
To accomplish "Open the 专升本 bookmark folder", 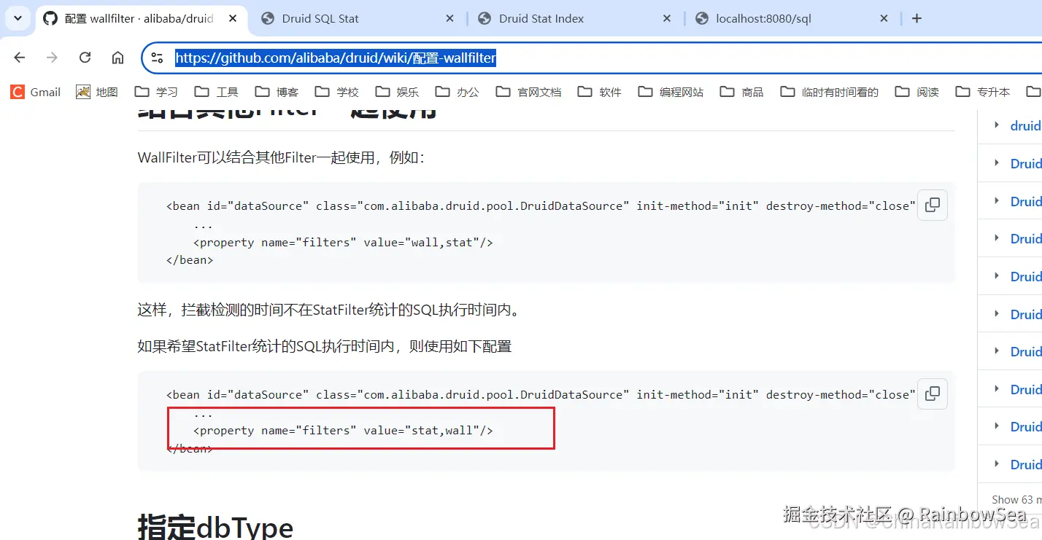I will (x=983, y=92).
